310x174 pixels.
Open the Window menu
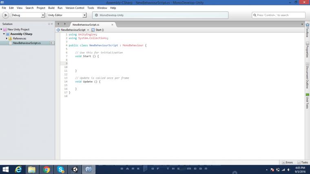[x=102, y=8]
